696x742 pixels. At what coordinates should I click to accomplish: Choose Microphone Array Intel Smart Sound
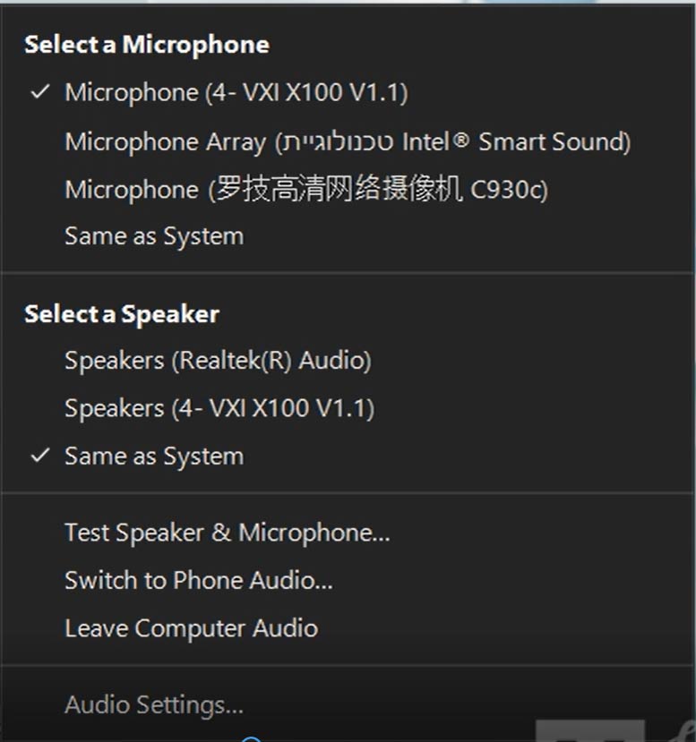click(x=348, y=142)
